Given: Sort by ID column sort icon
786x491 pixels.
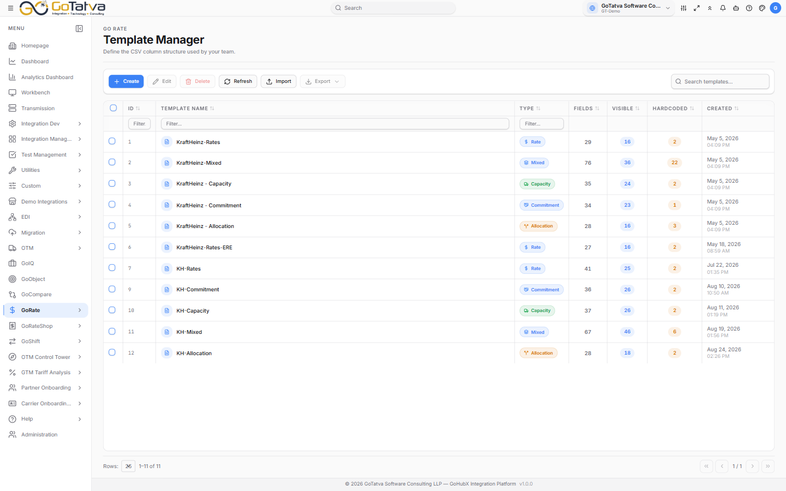Looking at the screenshot, I should pos(138,109).
